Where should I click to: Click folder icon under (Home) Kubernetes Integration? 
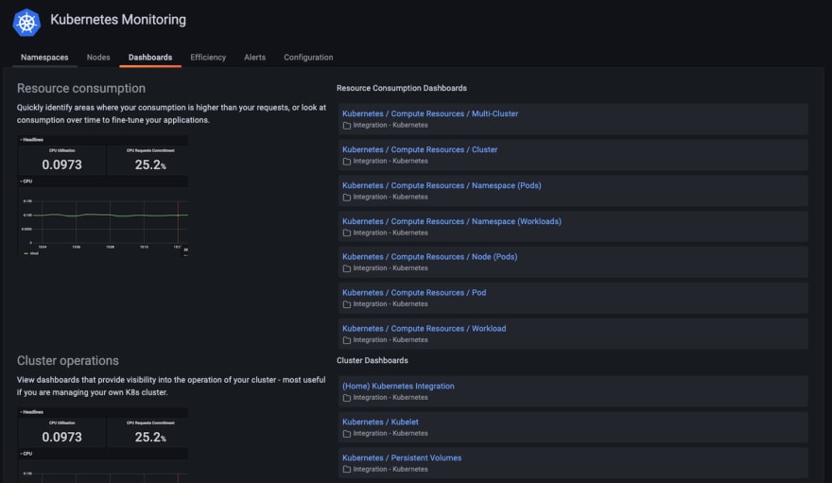click(x=346, y=398)
